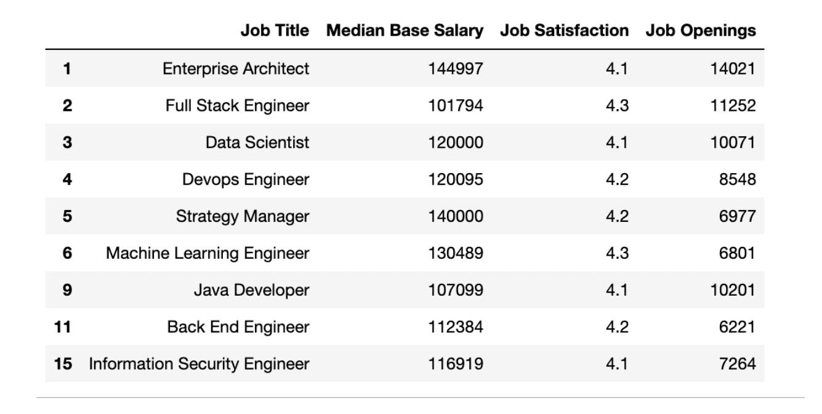822x414 pixels.
Task: Click salary value 144997
Action: pyautogui.click(x=456, y=68)
